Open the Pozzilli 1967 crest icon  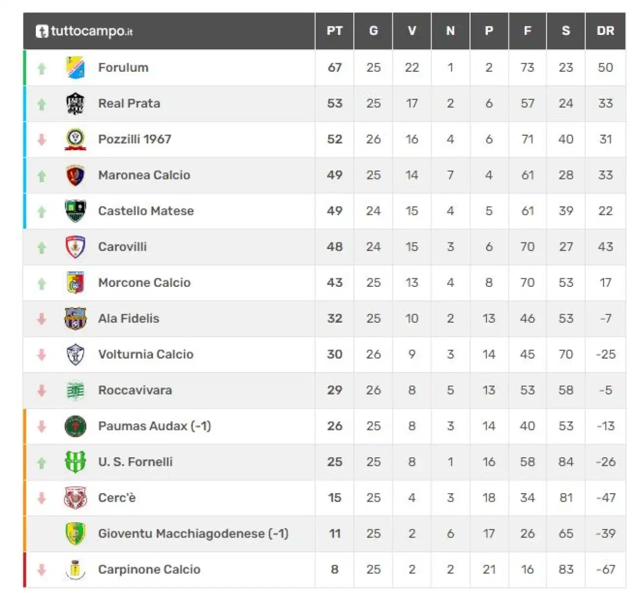[75, 139]
